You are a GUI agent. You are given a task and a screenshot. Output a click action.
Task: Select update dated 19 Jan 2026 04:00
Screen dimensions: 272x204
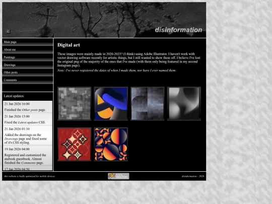click(17, 149)
